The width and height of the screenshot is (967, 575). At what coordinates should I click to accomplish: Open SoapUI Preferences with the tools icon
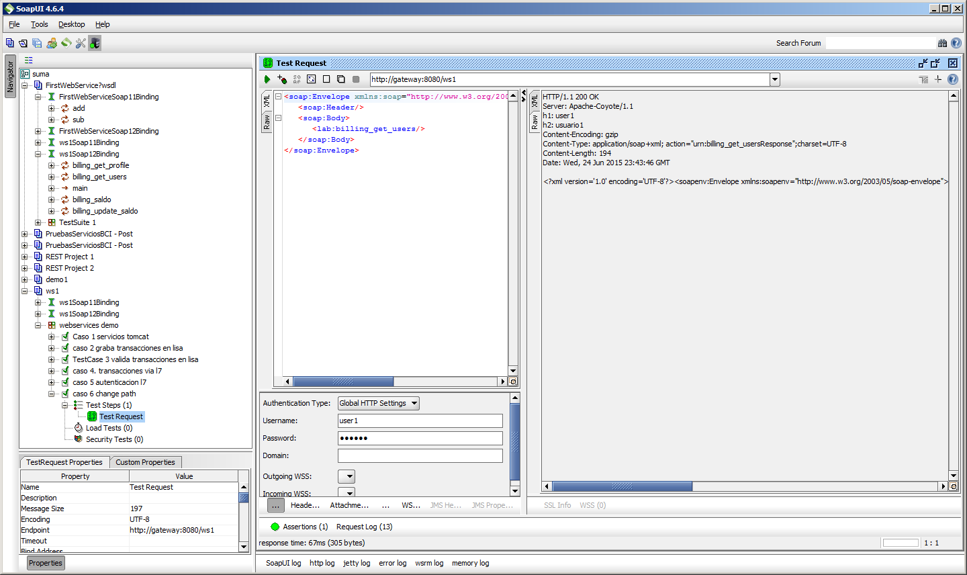81,42
